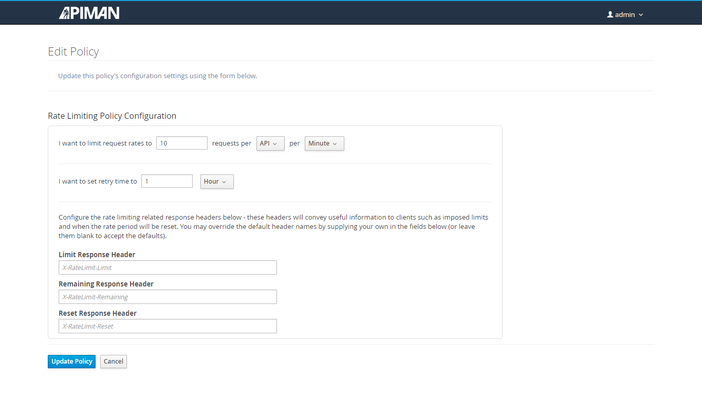Screen dimensions: 702x395
Task: Click the Edit Policy page heading
Action: 73,51
